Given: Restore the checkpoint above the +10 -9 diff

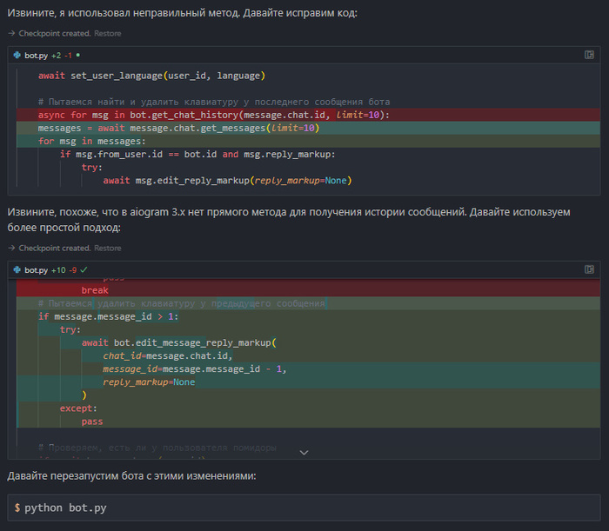Looking at the screenshot, I should click(107, 249).
